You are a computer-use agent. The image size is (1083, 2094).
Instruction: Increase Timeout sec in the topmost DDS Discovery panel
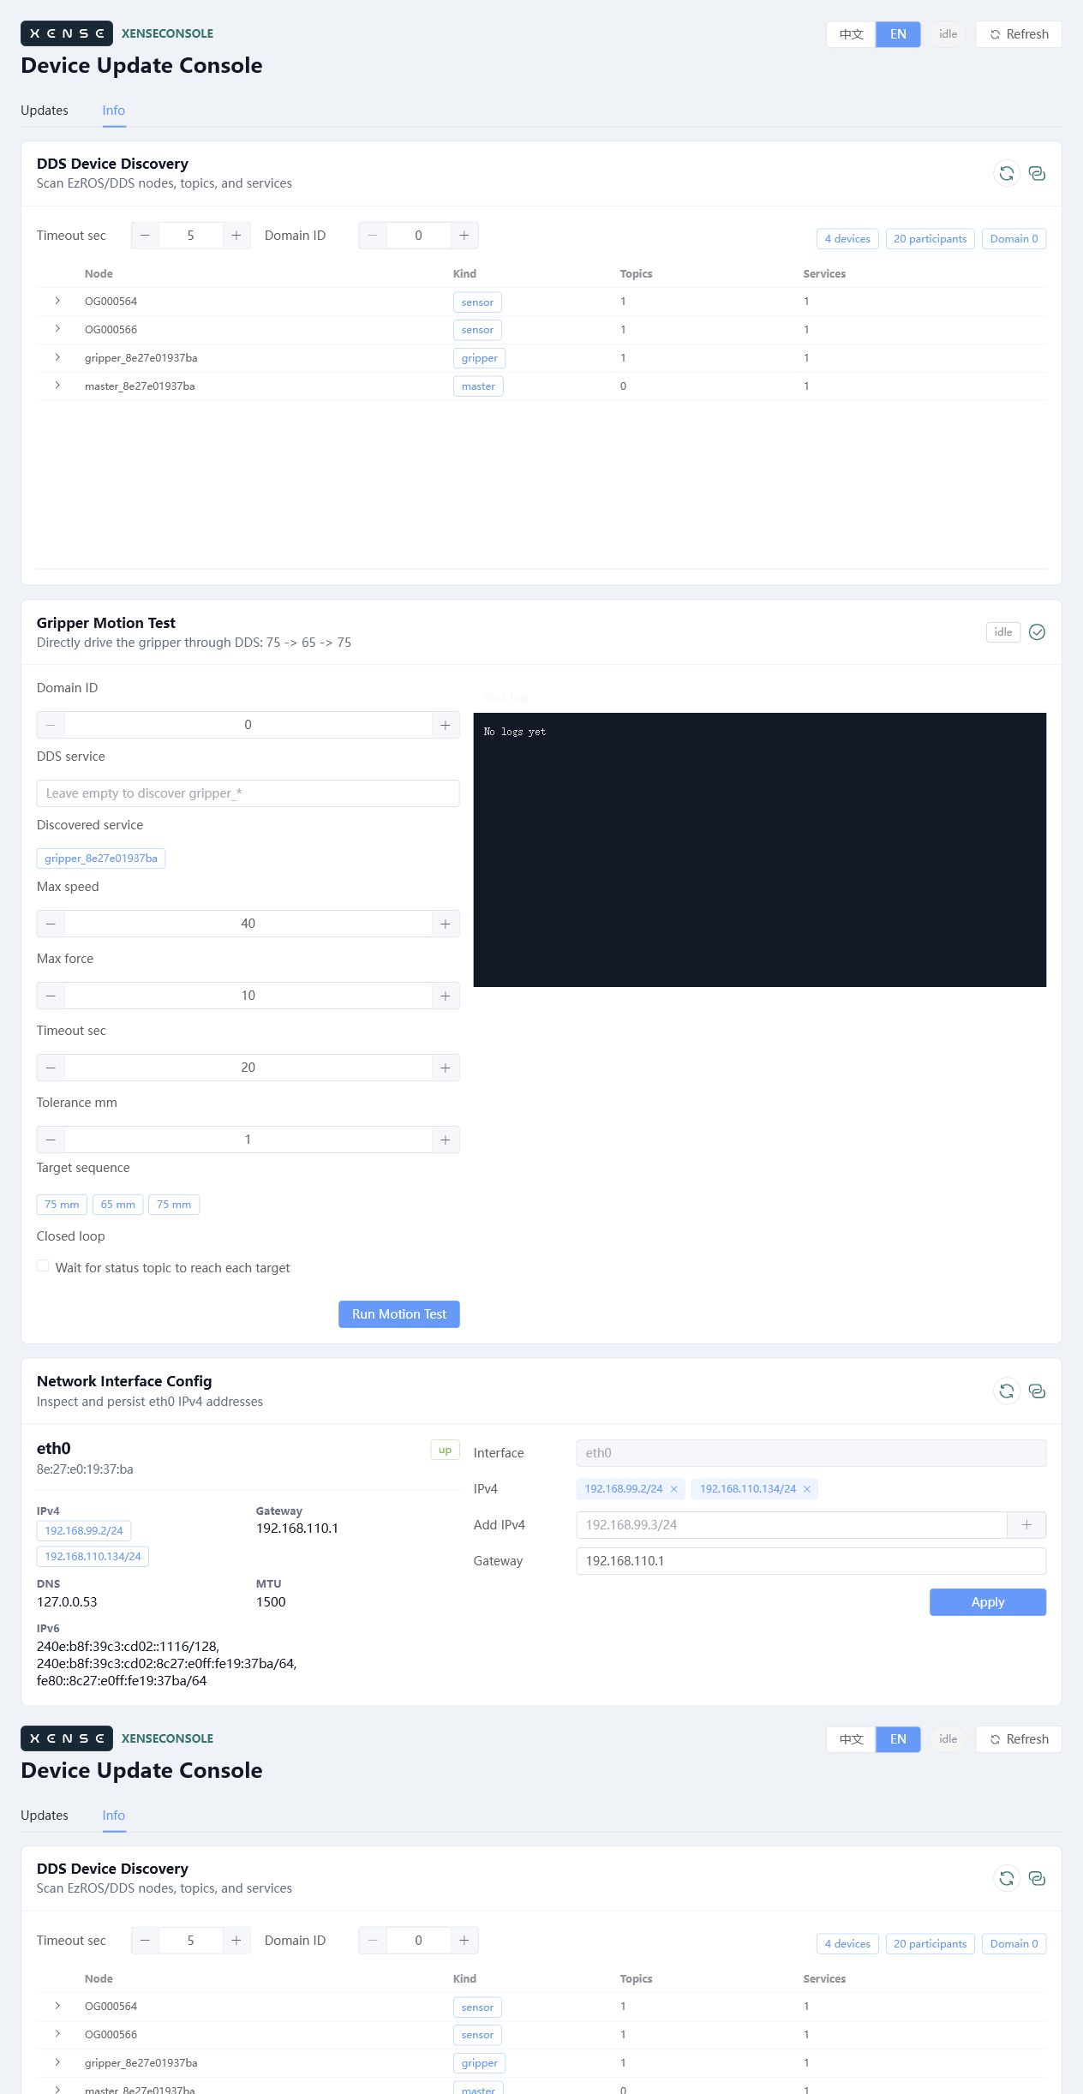click(x=236, y=236)
